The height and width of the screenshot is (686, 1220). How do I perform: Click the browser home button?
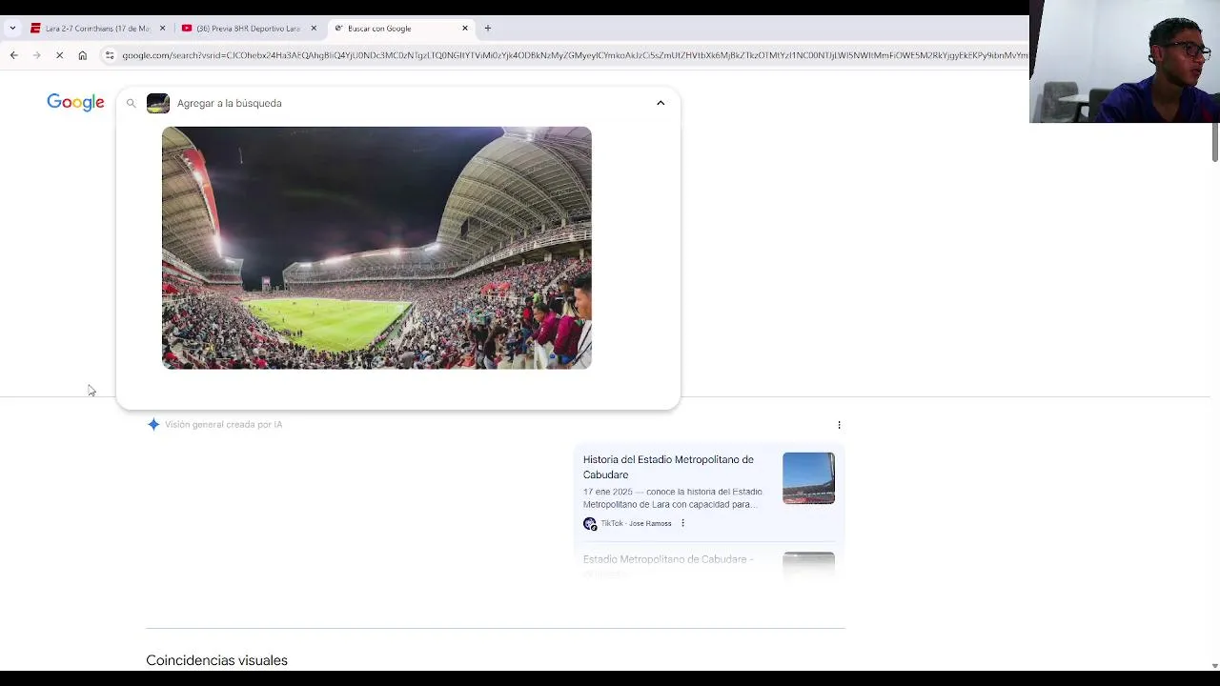click(x=83, y=55)
